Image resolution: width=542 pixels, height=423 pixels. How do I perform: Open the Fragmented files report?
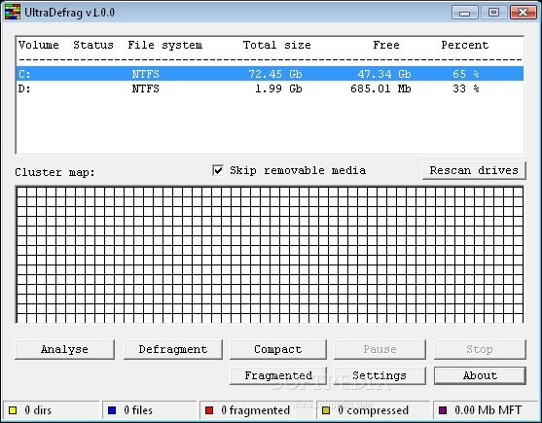coord(278,375)
